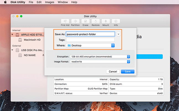Open the Images menu
The image size is (179, 111).
[x=50, y=2]
